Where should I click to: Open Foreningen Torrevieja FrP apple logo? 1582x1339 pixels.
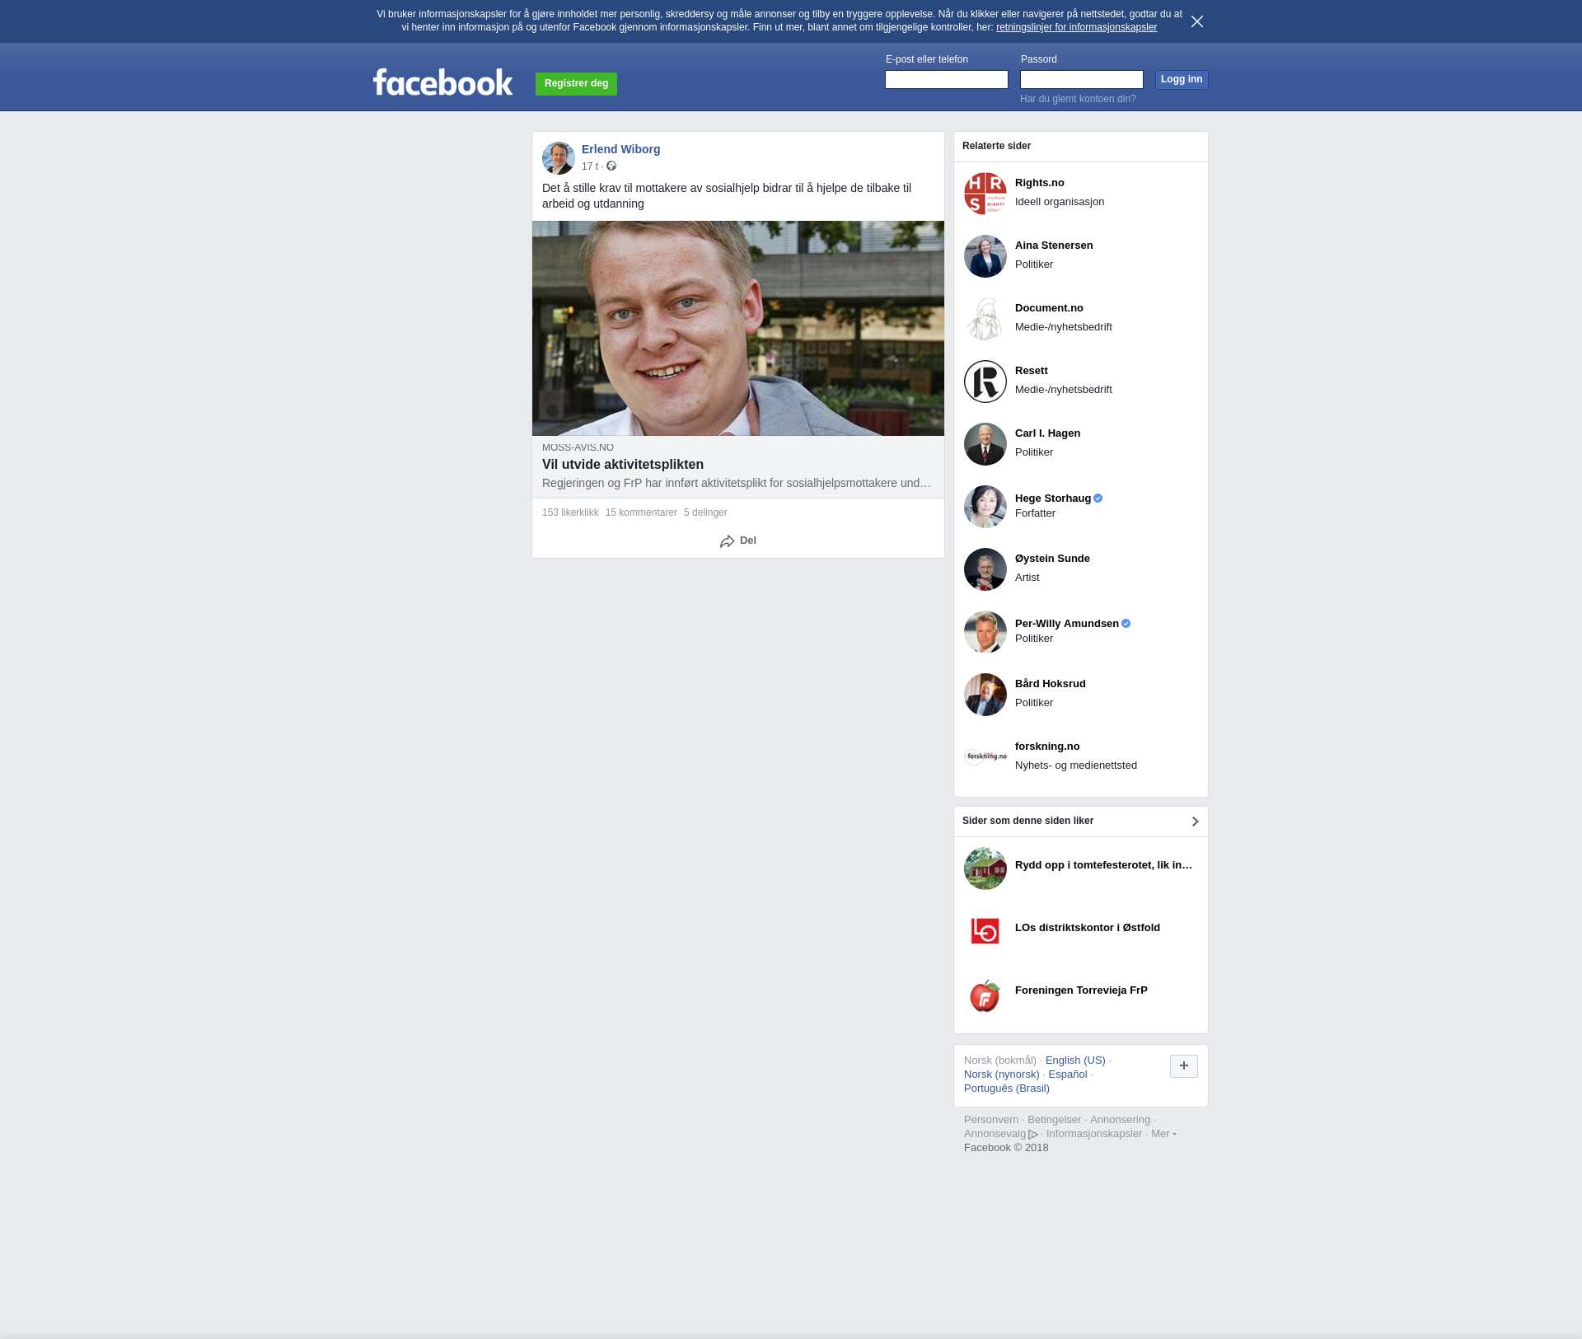click(985, 994)
